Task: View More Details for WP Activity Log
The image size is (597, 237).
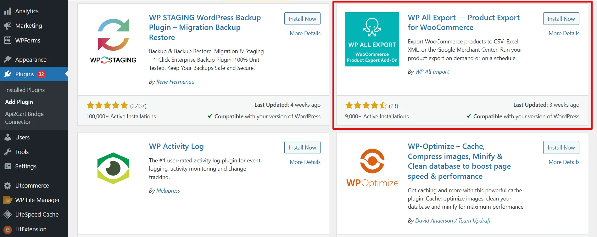Action: [305, 162]
